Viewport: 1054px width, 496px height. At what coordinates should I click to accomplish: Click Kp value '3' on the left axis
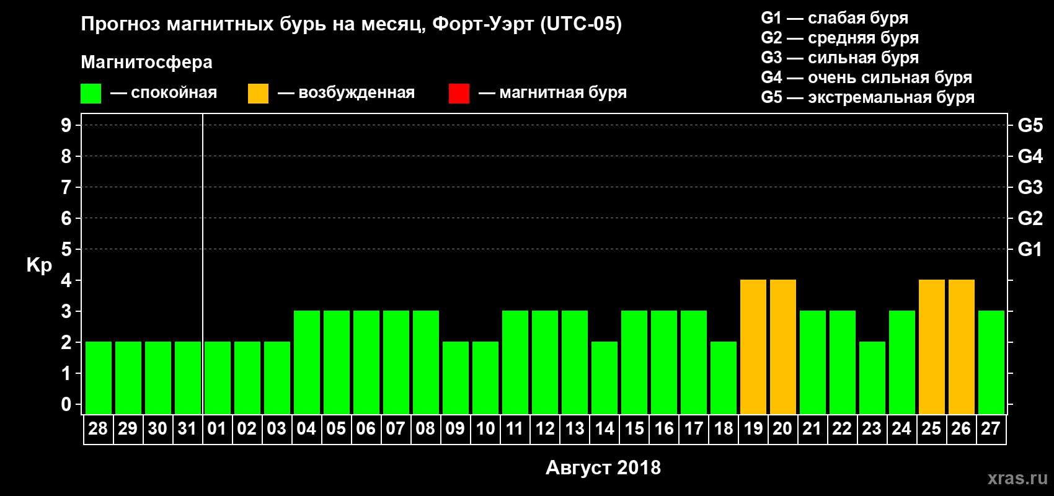pos(66,311)
